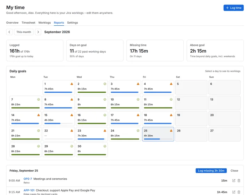This screenshot has height=195, width=250.
Task: Click the '8h' value on September 9
Action: [x=79, y=104]
